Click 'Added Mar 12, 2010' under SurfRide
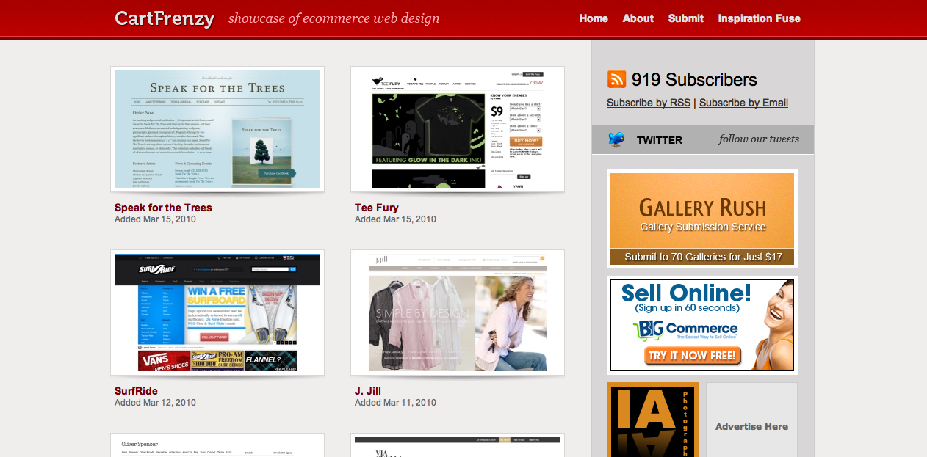927x457 pixels. point(155,403)
